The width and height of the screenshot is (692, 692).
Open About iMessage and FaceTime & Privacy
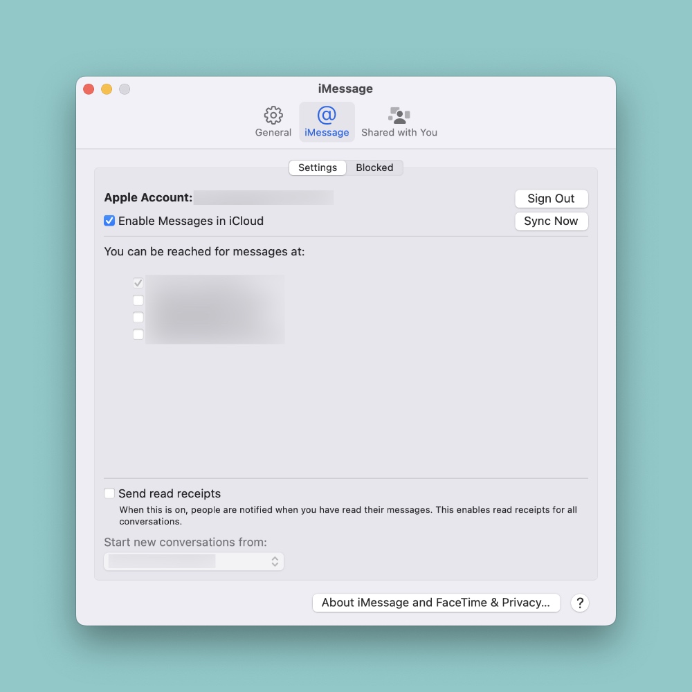click(436, 603)
